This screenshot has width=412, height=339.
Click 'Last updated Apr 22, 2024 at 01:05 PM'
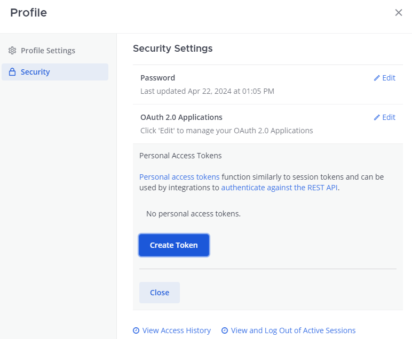click(x=207, y=91)
